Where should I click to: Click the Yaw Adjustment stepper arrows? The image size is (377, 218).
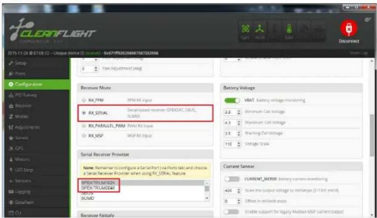pyautogui.click(x=96, y=69)
